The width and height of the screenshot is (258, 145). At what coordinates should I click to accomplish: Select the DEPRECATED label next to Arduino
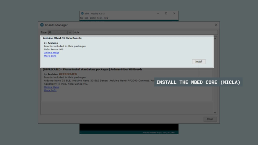[68, 74]
